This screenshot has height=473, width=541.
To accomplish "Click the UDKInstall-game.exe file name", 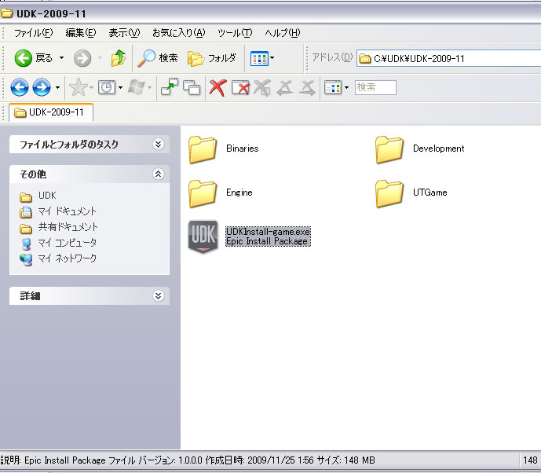I will (268, 232).
